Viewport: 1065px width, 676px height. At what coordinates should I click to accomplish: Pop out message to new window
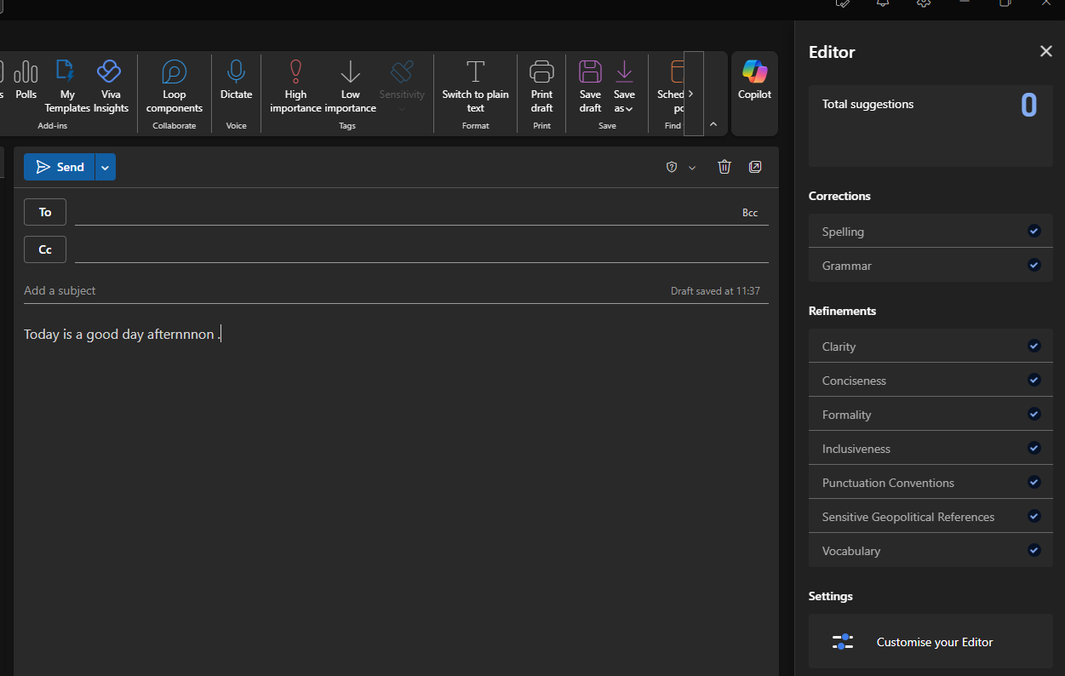pyautogui.click(x=755, y=167)
